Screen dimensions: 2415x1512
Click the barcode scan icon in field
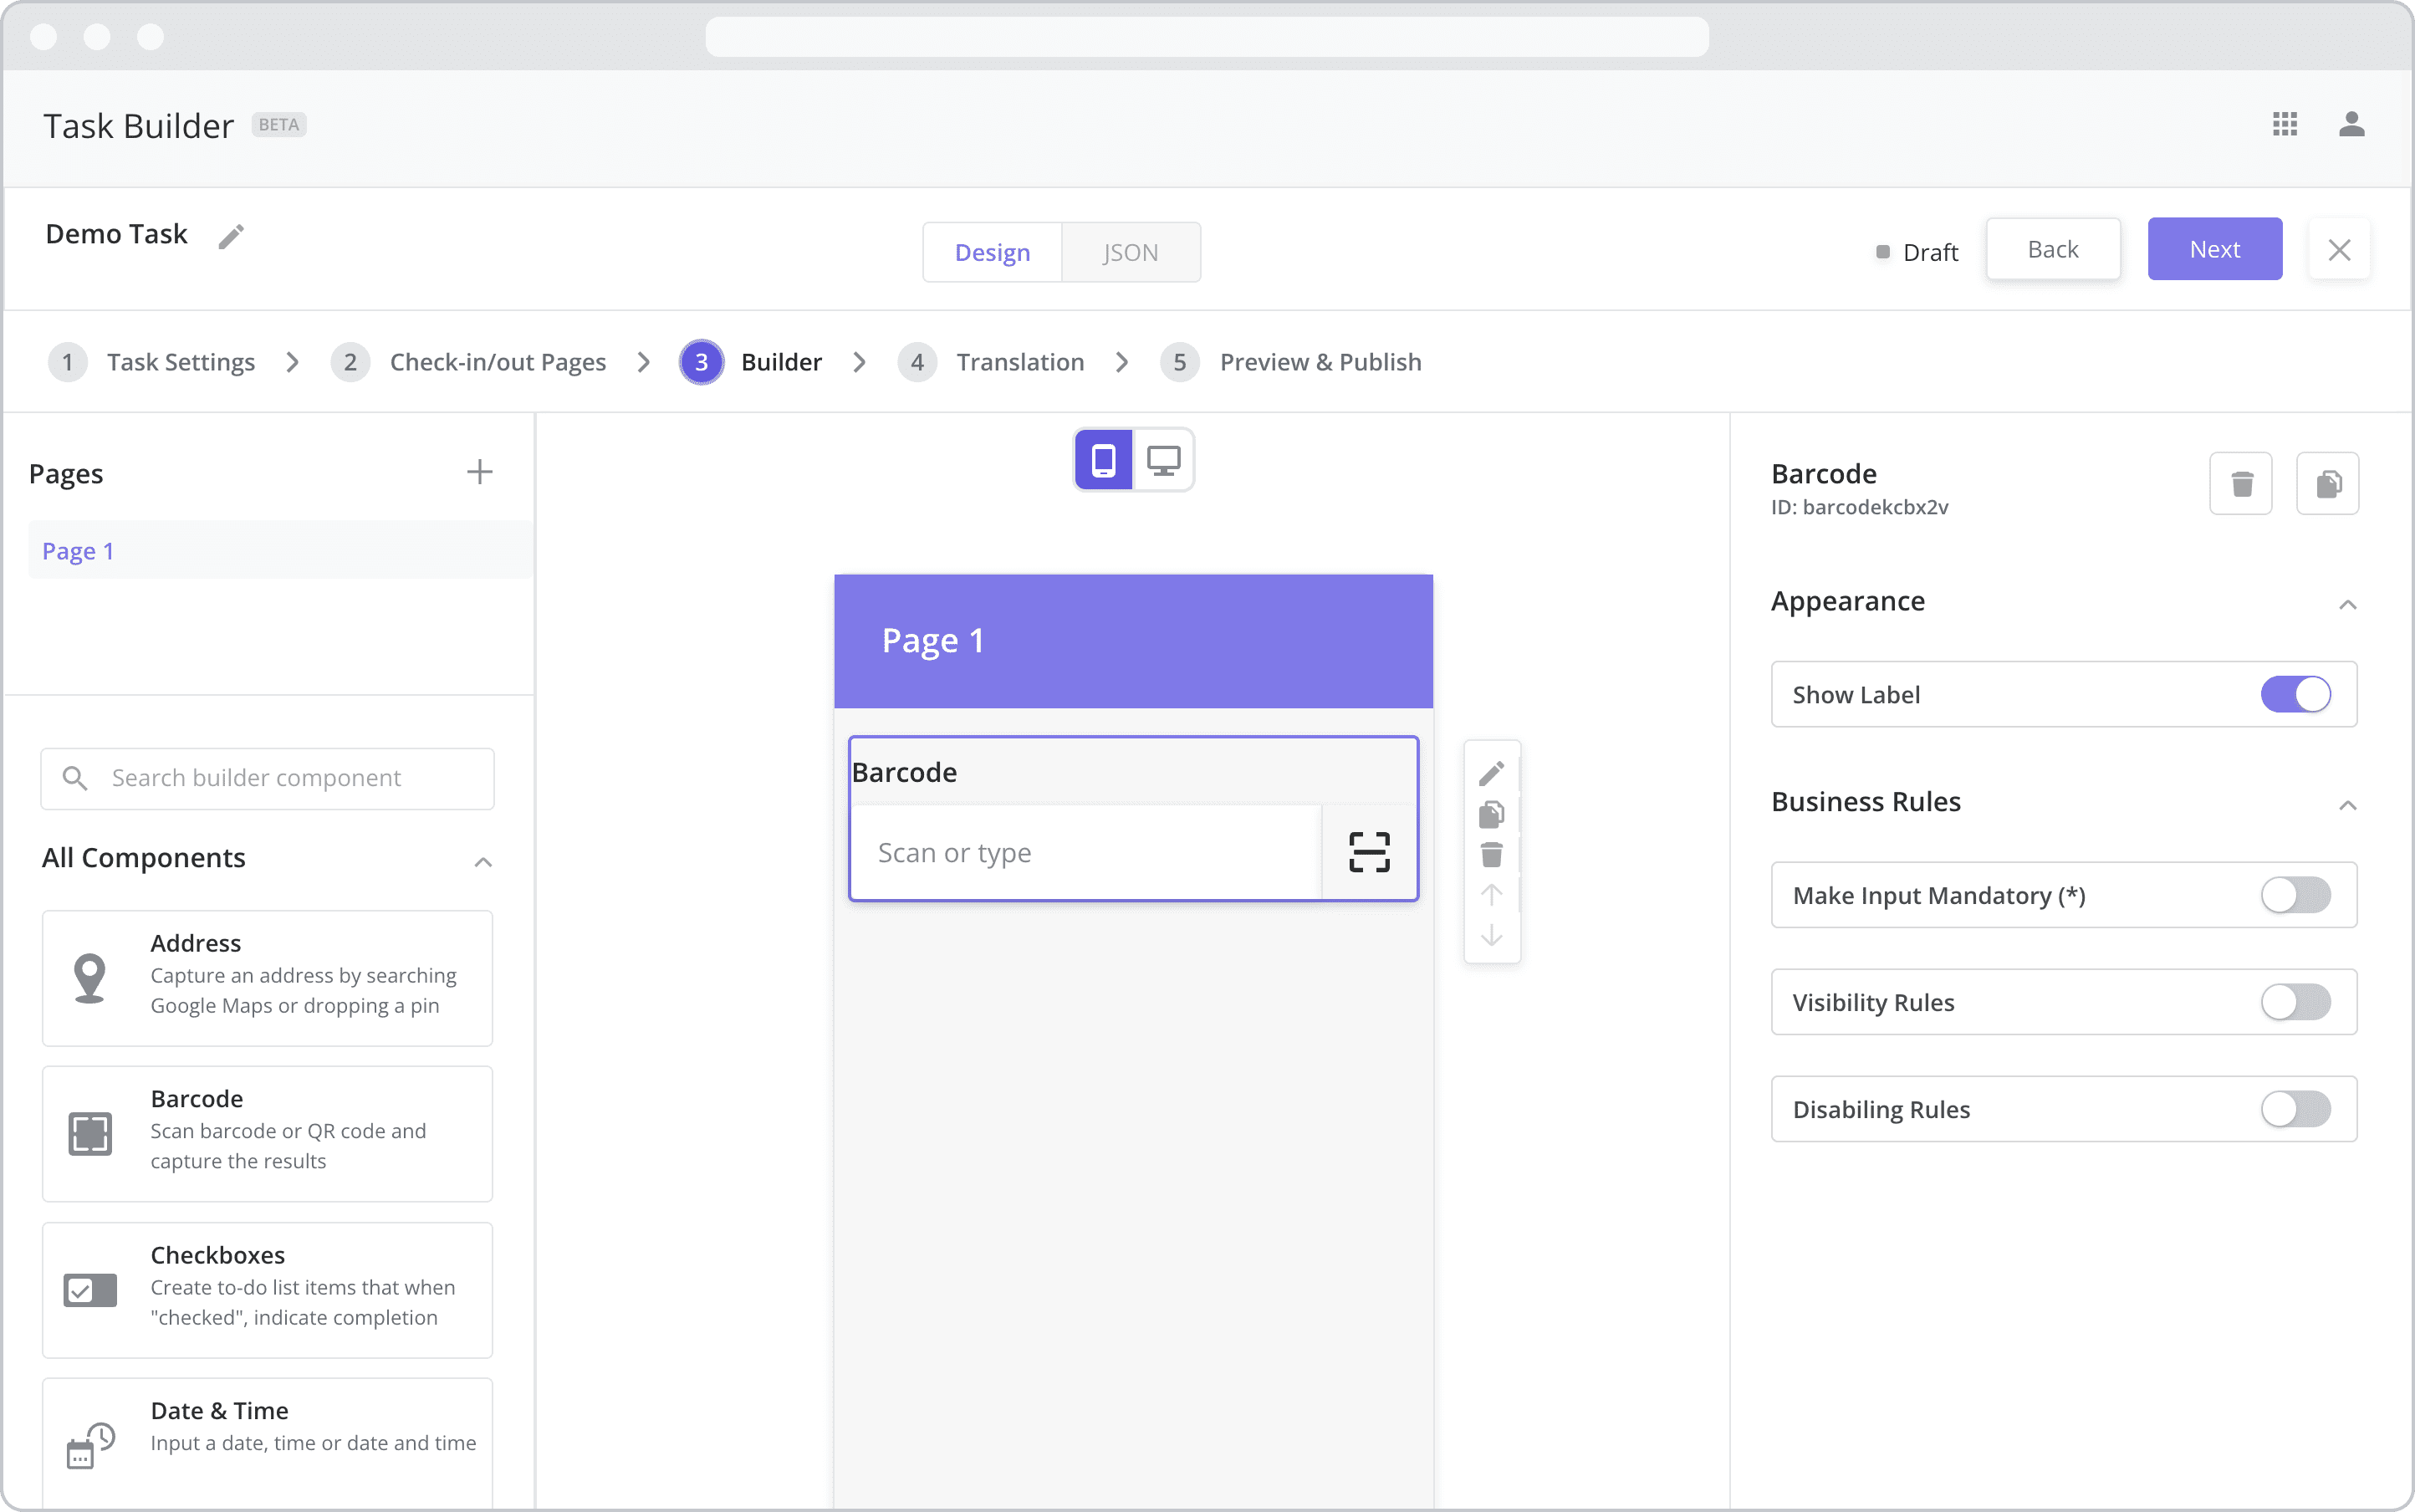pyautogui.click(x=1369, y=853)
